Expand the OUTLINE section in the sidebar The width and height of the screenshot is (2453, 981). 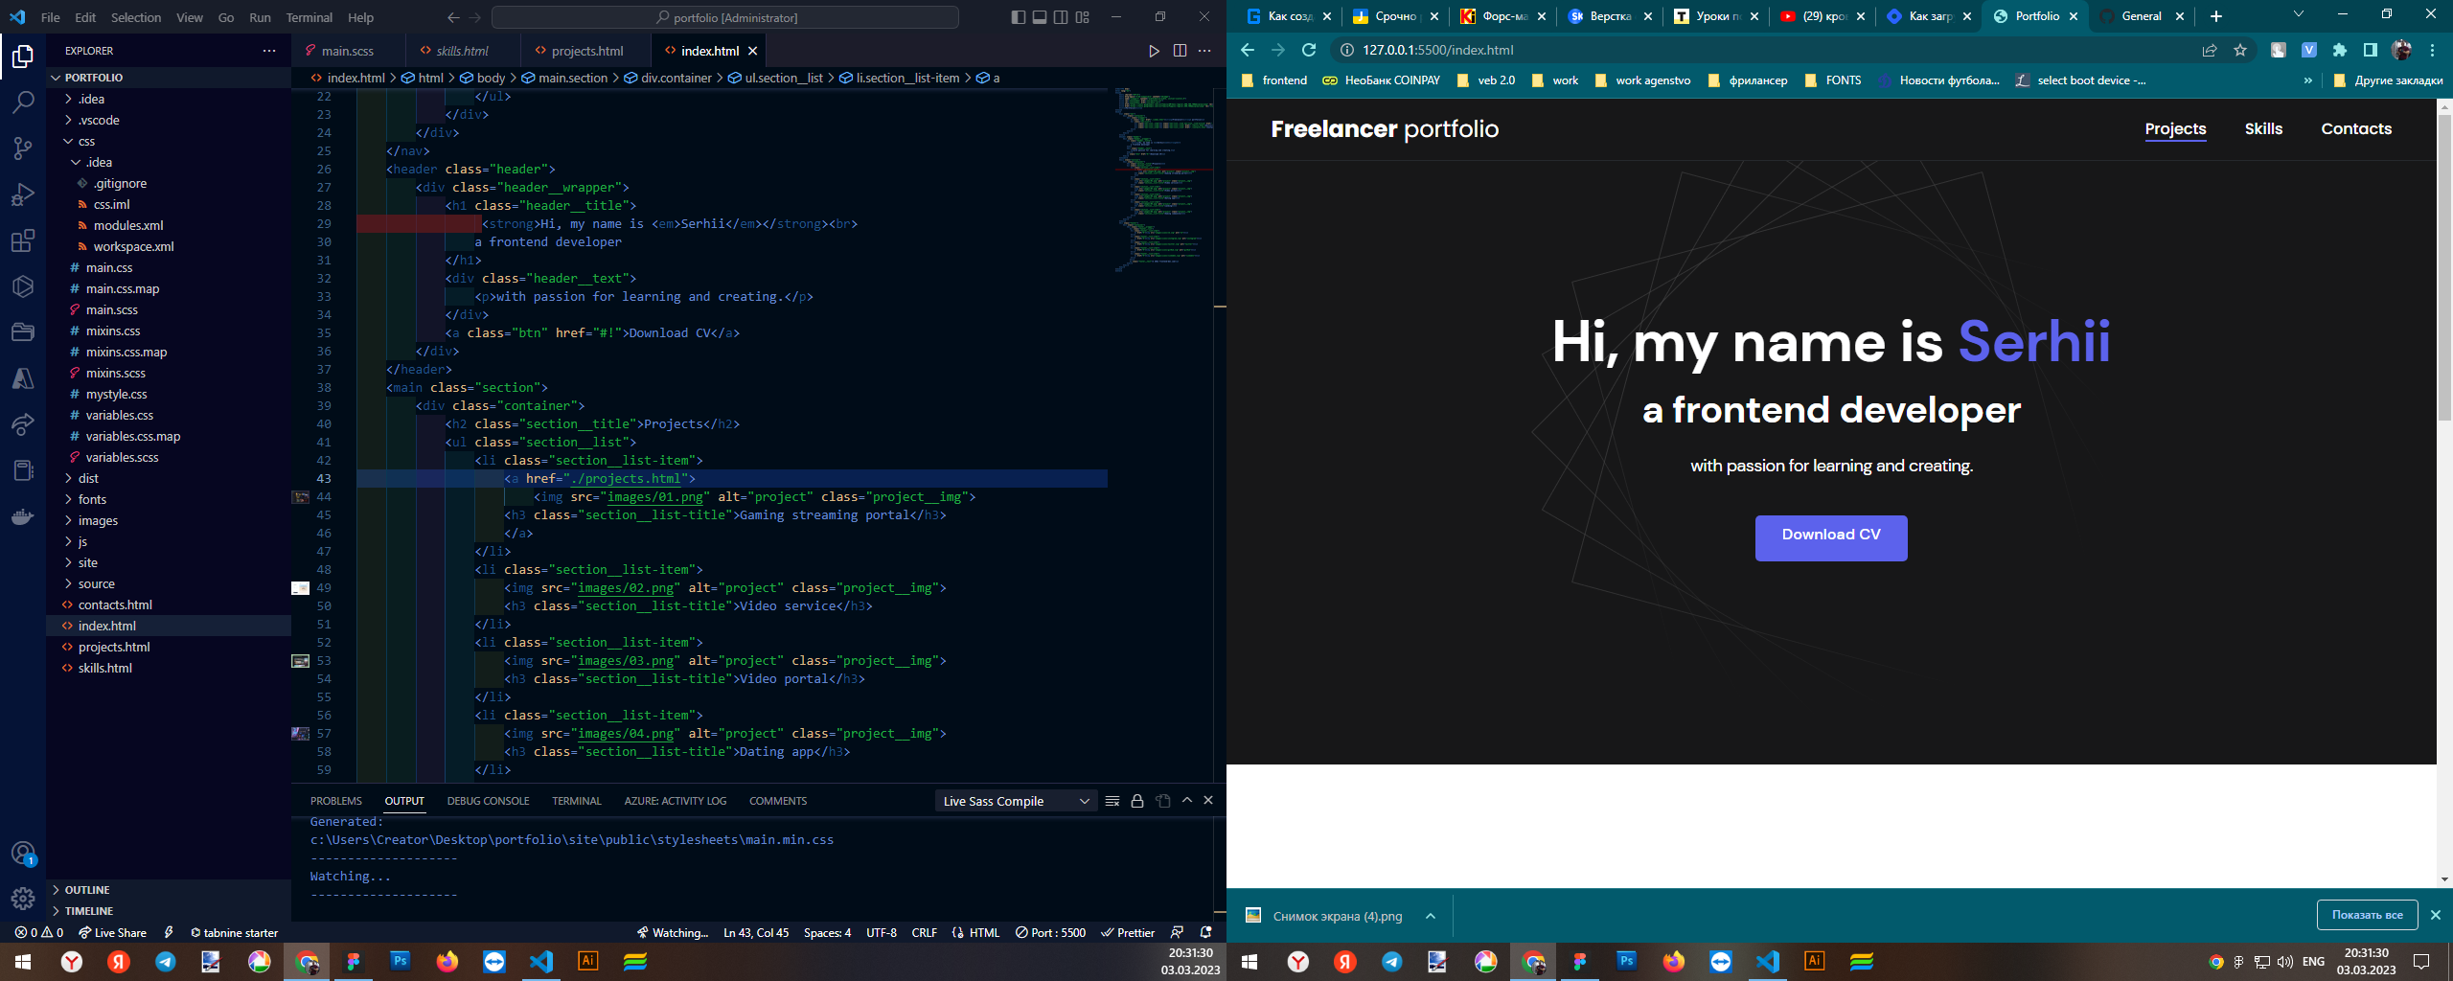pyautogui.click(x=86, y=889)
